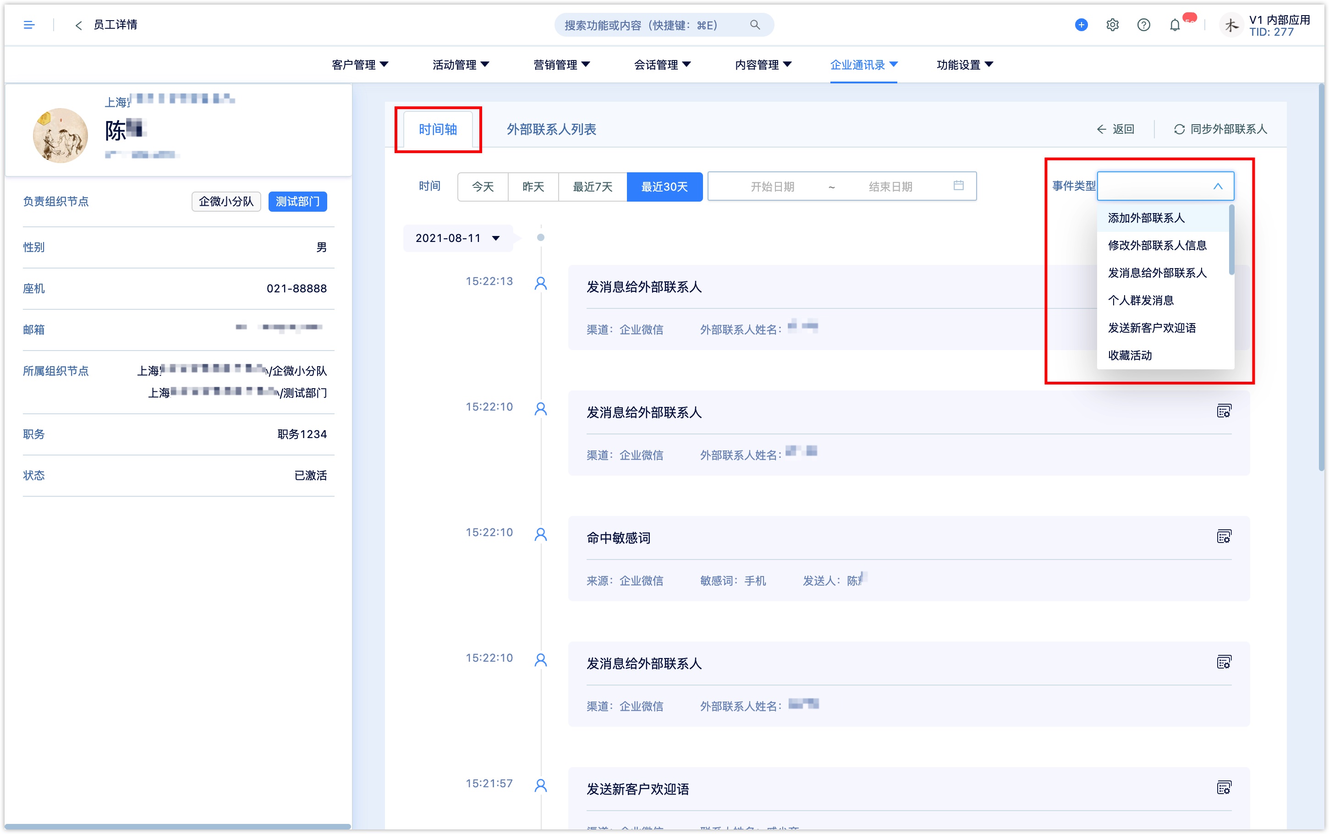Viewport: 1329px width, 834px height.
Task: Open the 活动管理 menu
Action: [x=461, y=65]
